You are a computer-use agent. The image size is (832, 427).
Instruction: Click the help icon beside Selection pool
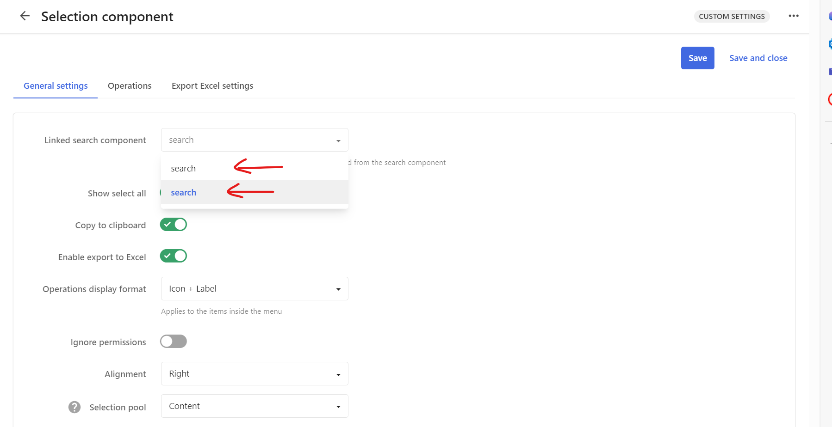coord(75,407)
